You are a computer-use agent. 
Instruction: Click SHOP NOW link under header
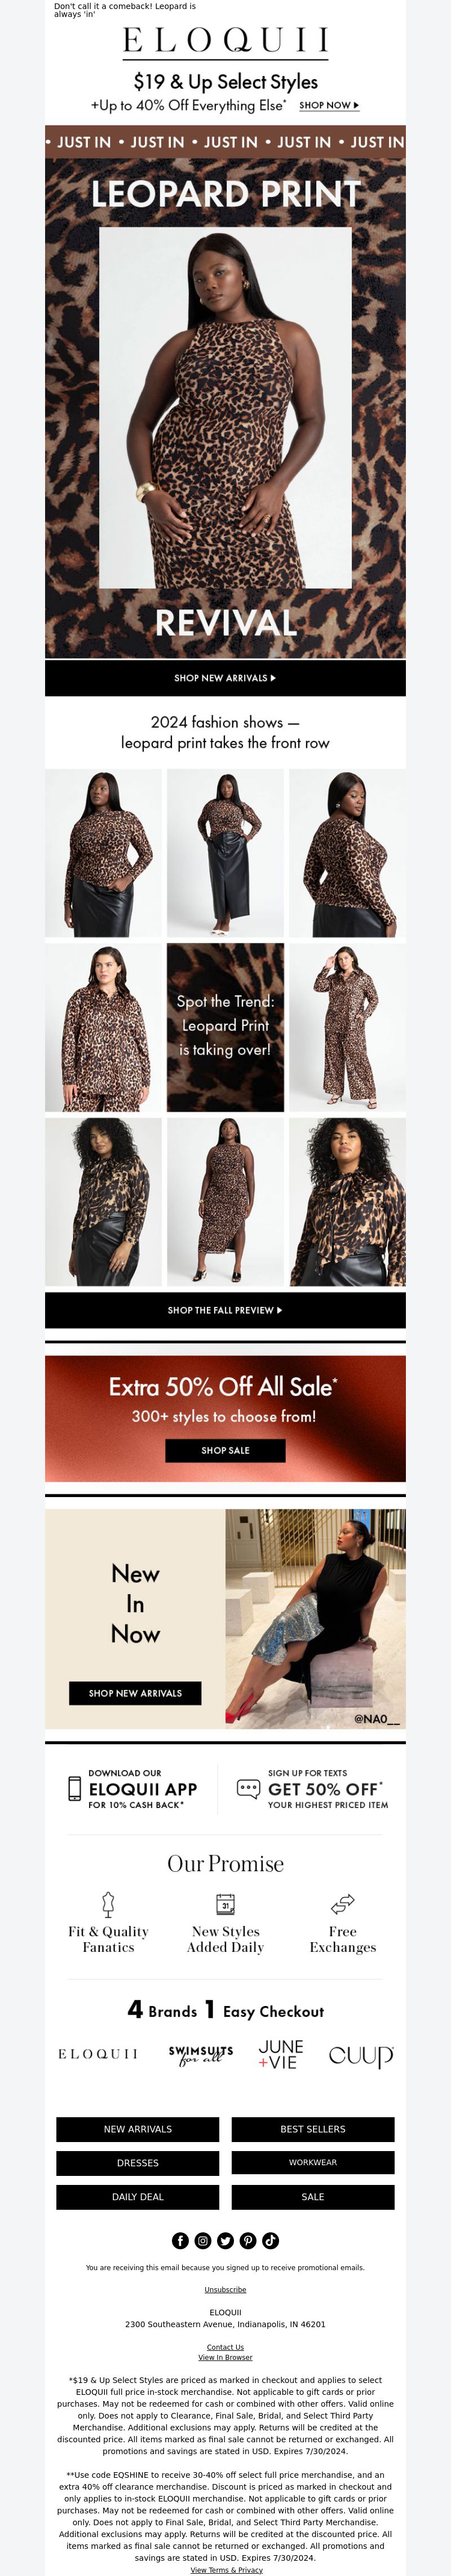click(329, 105)
